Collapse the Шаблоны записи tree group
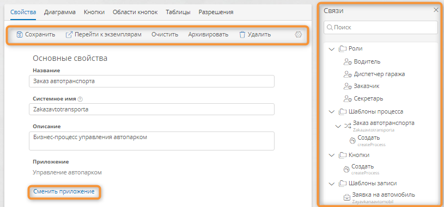Screen dimensions: 444x207 coord(331,184)
